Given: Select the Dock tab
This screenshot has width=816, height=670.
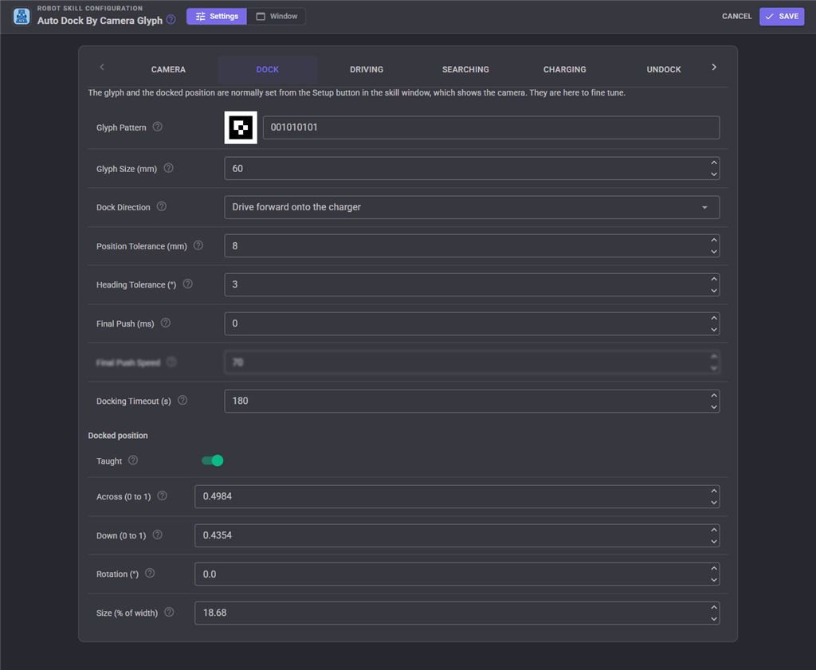Looking at the screenshot, I should point(268,69).
